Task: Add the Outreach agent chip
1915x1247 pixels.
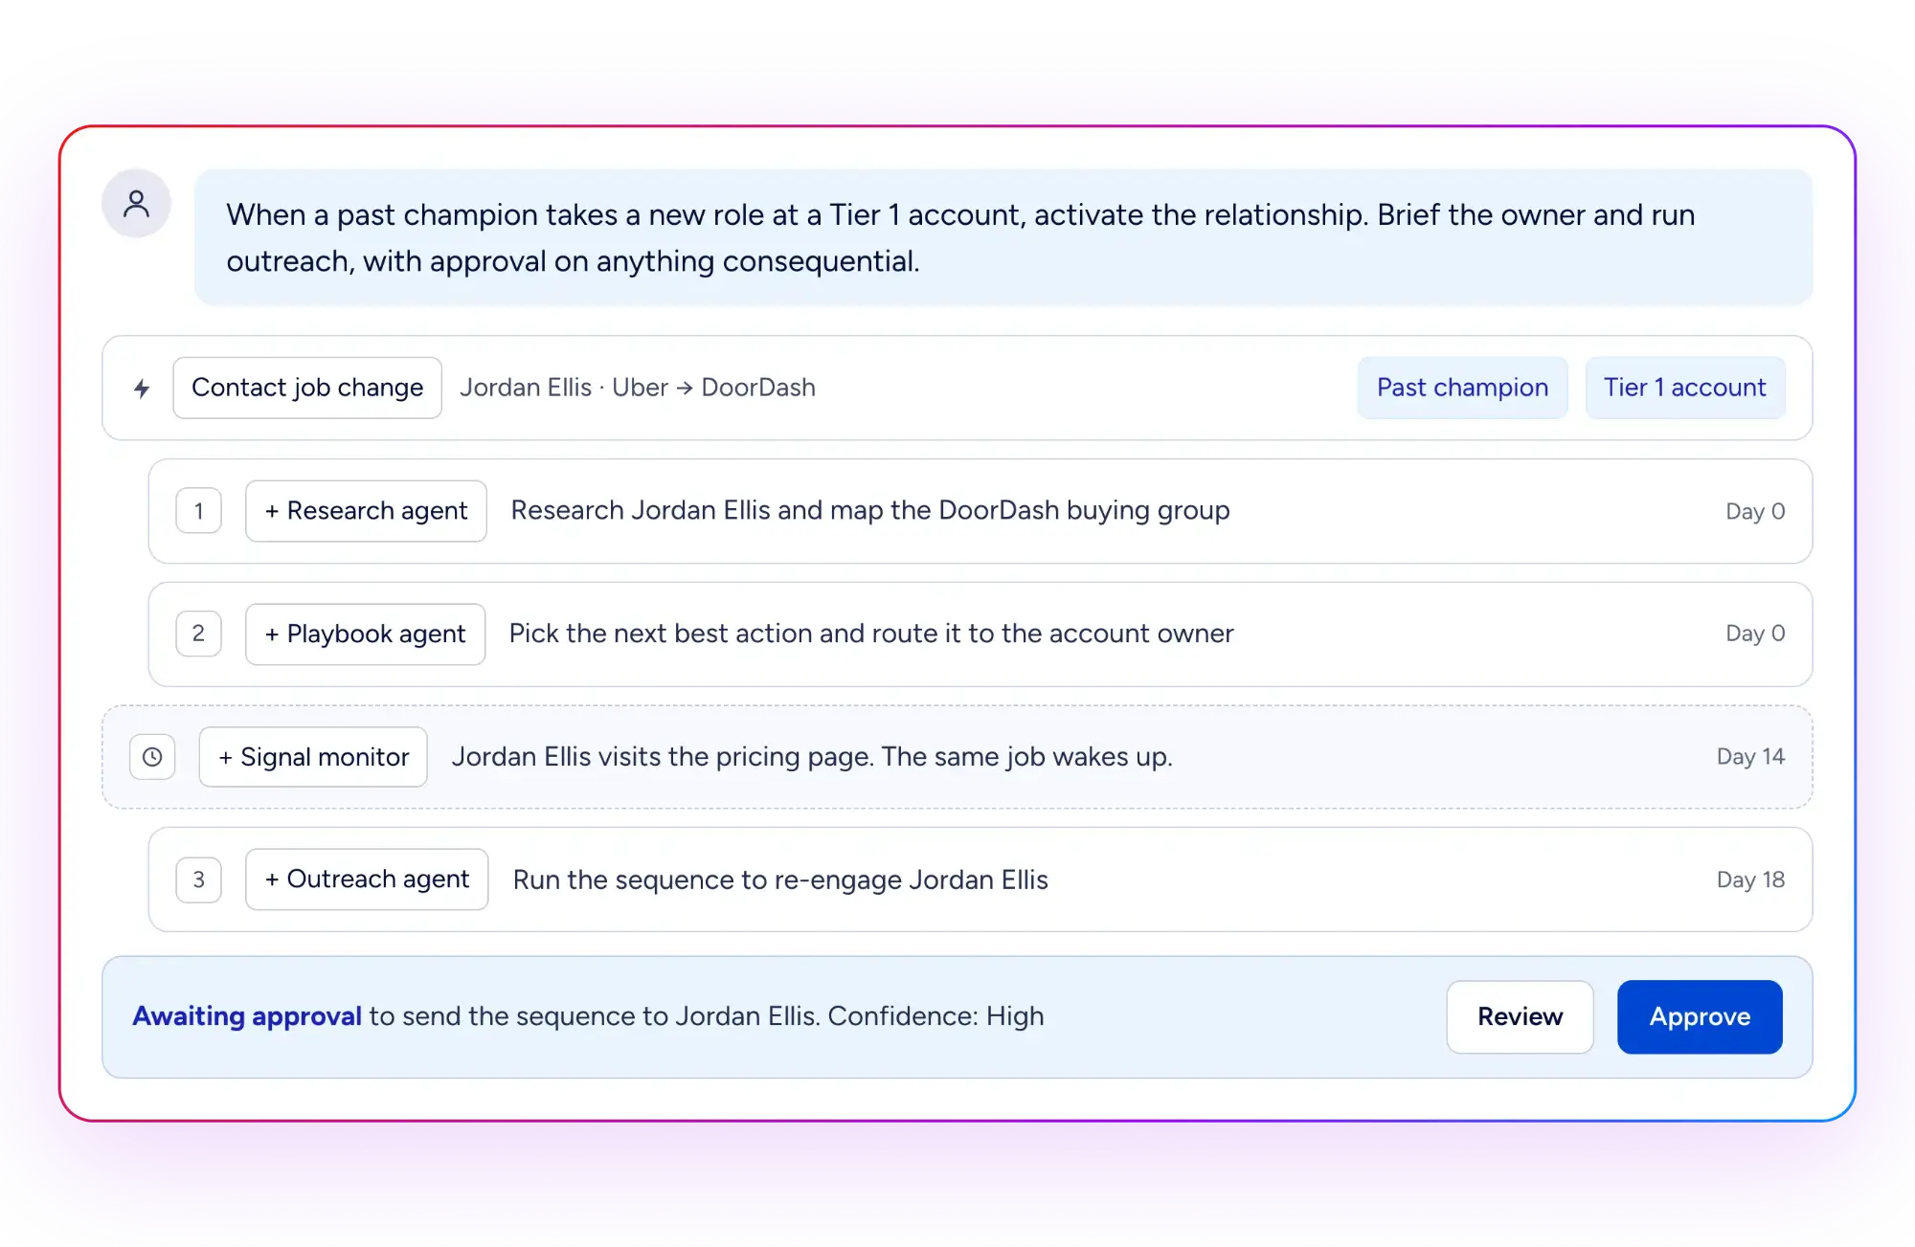Action: (x=367, y=880)
